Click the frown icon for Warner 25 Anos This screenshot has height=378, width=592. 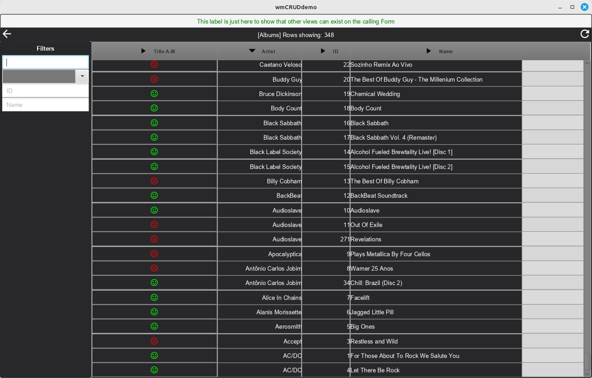154,268
